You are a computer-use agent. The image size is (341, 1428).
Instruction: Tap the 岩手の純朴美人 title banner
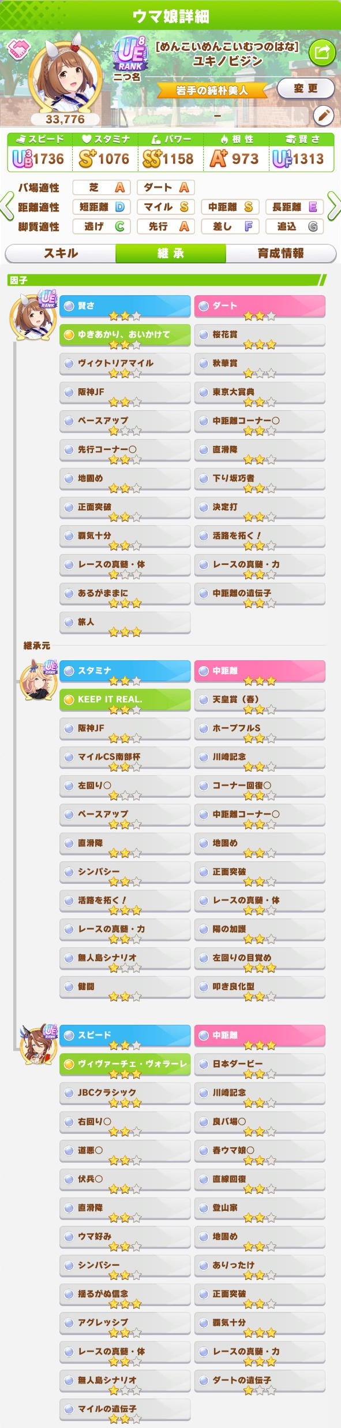coord(212,91)
